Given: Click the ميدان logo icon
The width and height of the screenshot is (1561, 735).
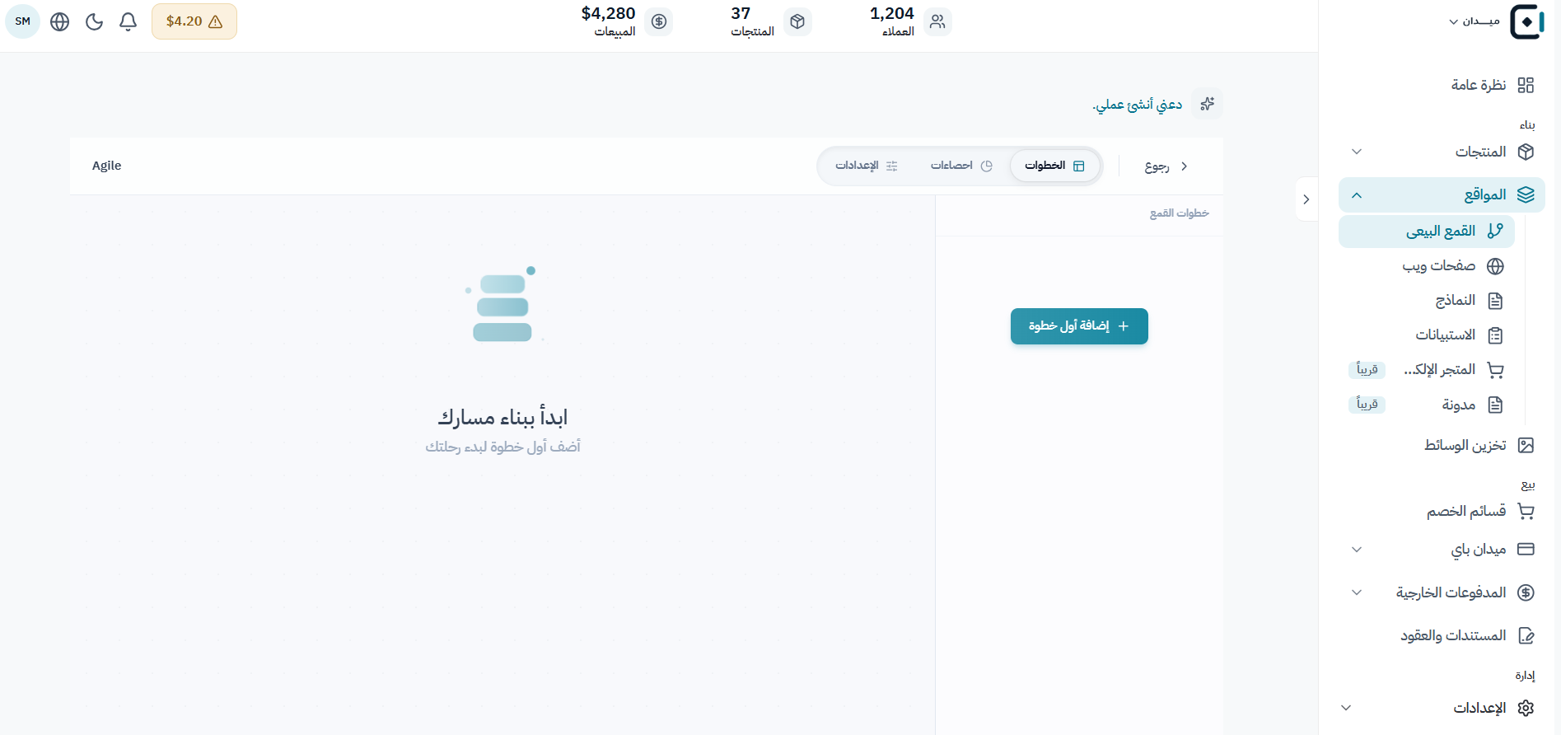Looking at the screenshot, I should pos(1527,21).
